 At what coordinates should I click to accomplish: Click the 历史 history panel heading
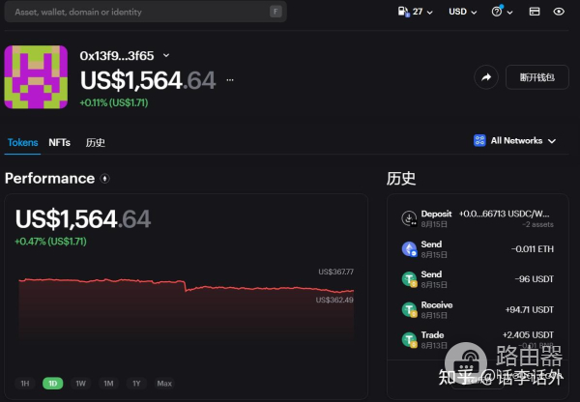[401, 179]
